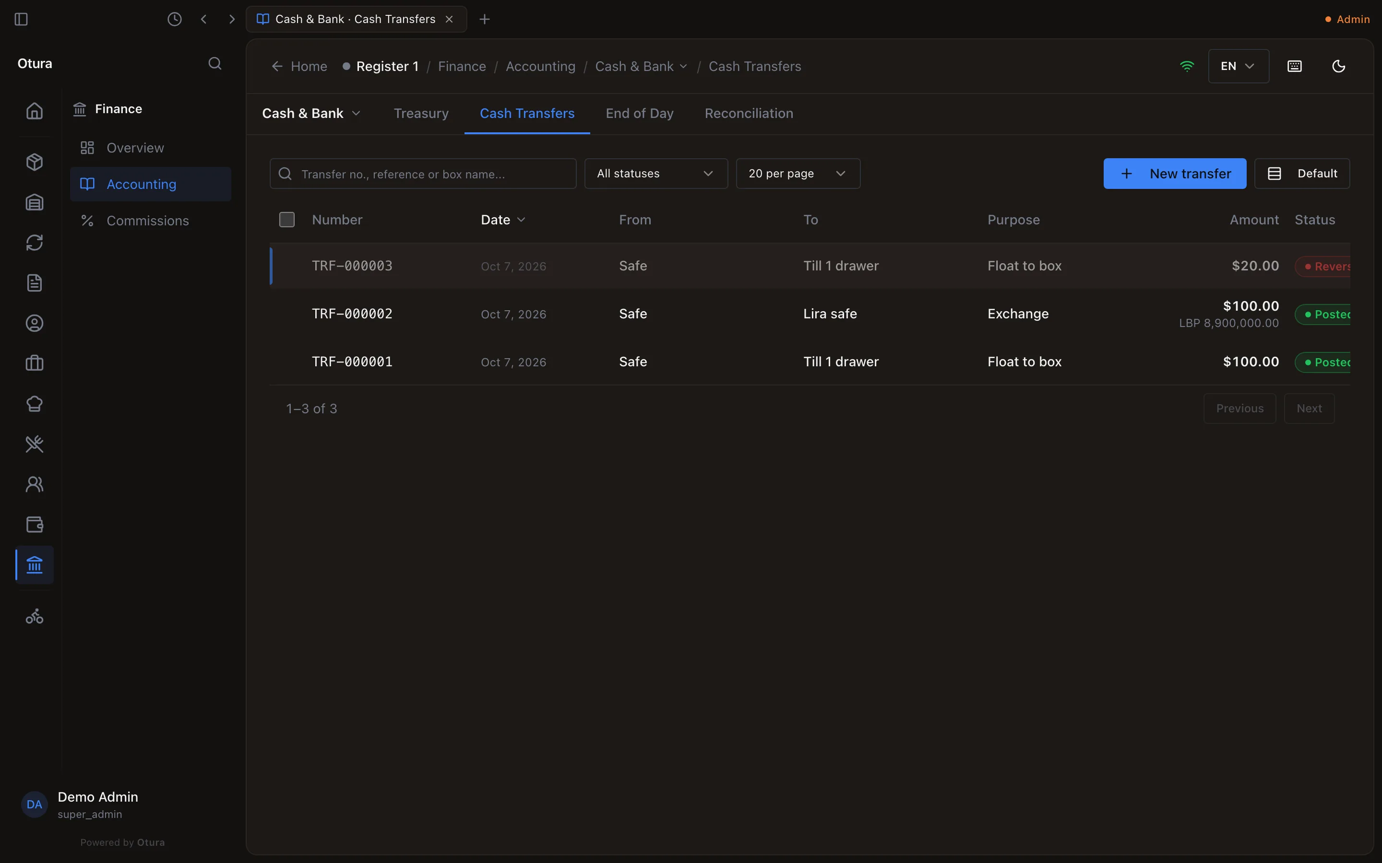Open Overview in Finance menu

[150, 148]
